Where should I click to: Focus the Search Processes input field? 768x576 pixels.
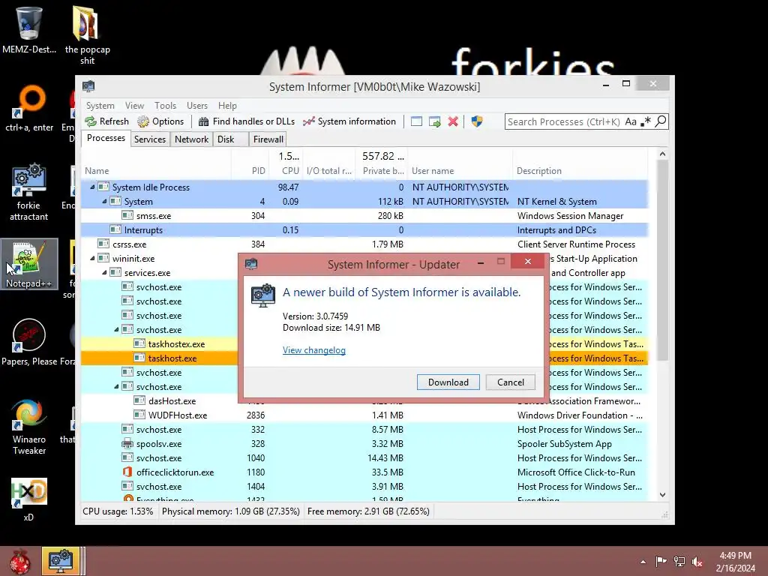pos(564,121)
